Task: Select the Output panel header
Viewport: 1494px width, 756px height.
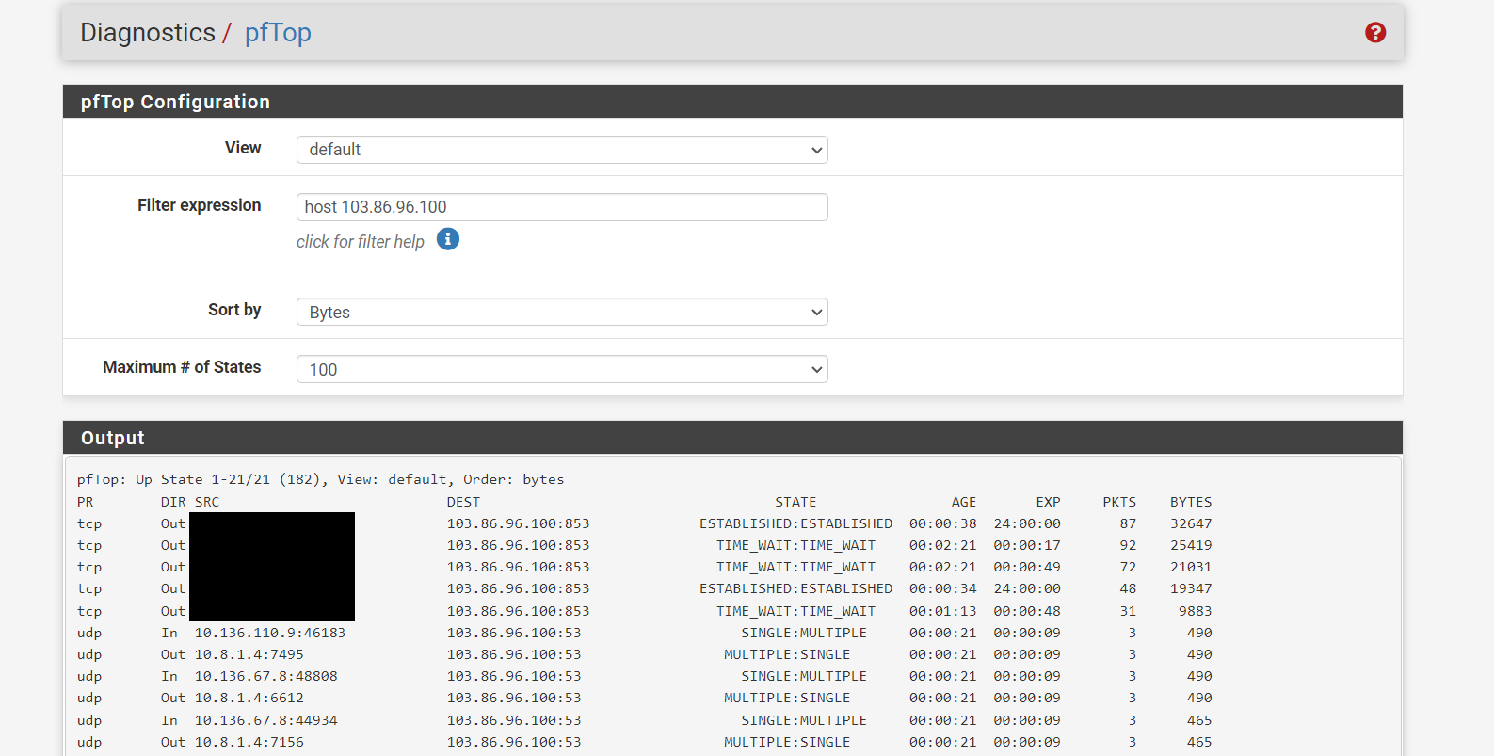Action: tap(732, 438)
